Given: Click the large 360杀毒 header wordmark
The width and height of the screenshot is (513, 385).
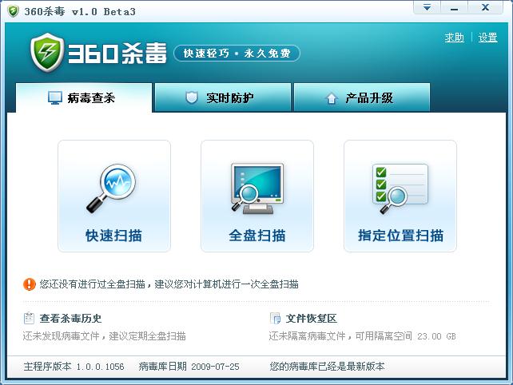Looking at the screenshot, I should tap(117, 54).
